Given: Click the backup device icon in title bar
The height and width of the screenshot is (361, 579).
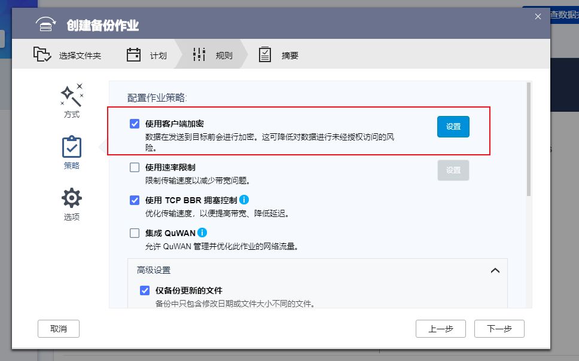Looking at the screenshot, I should tap(46, 24).
